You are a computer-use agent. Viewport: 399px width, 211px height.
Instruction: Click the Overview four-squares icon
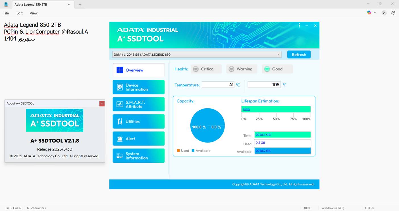point(120,70)
